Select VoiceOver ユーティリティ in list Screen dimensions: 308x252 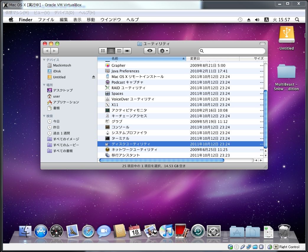180,99
